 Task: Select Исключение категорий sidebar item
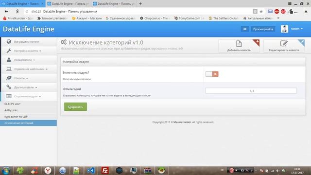(28, 123)
